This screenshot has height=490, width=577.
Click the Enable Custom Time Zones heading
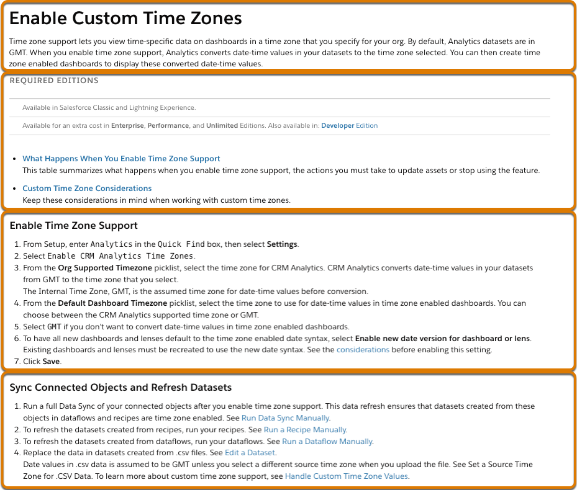click(x=125, y=19)
